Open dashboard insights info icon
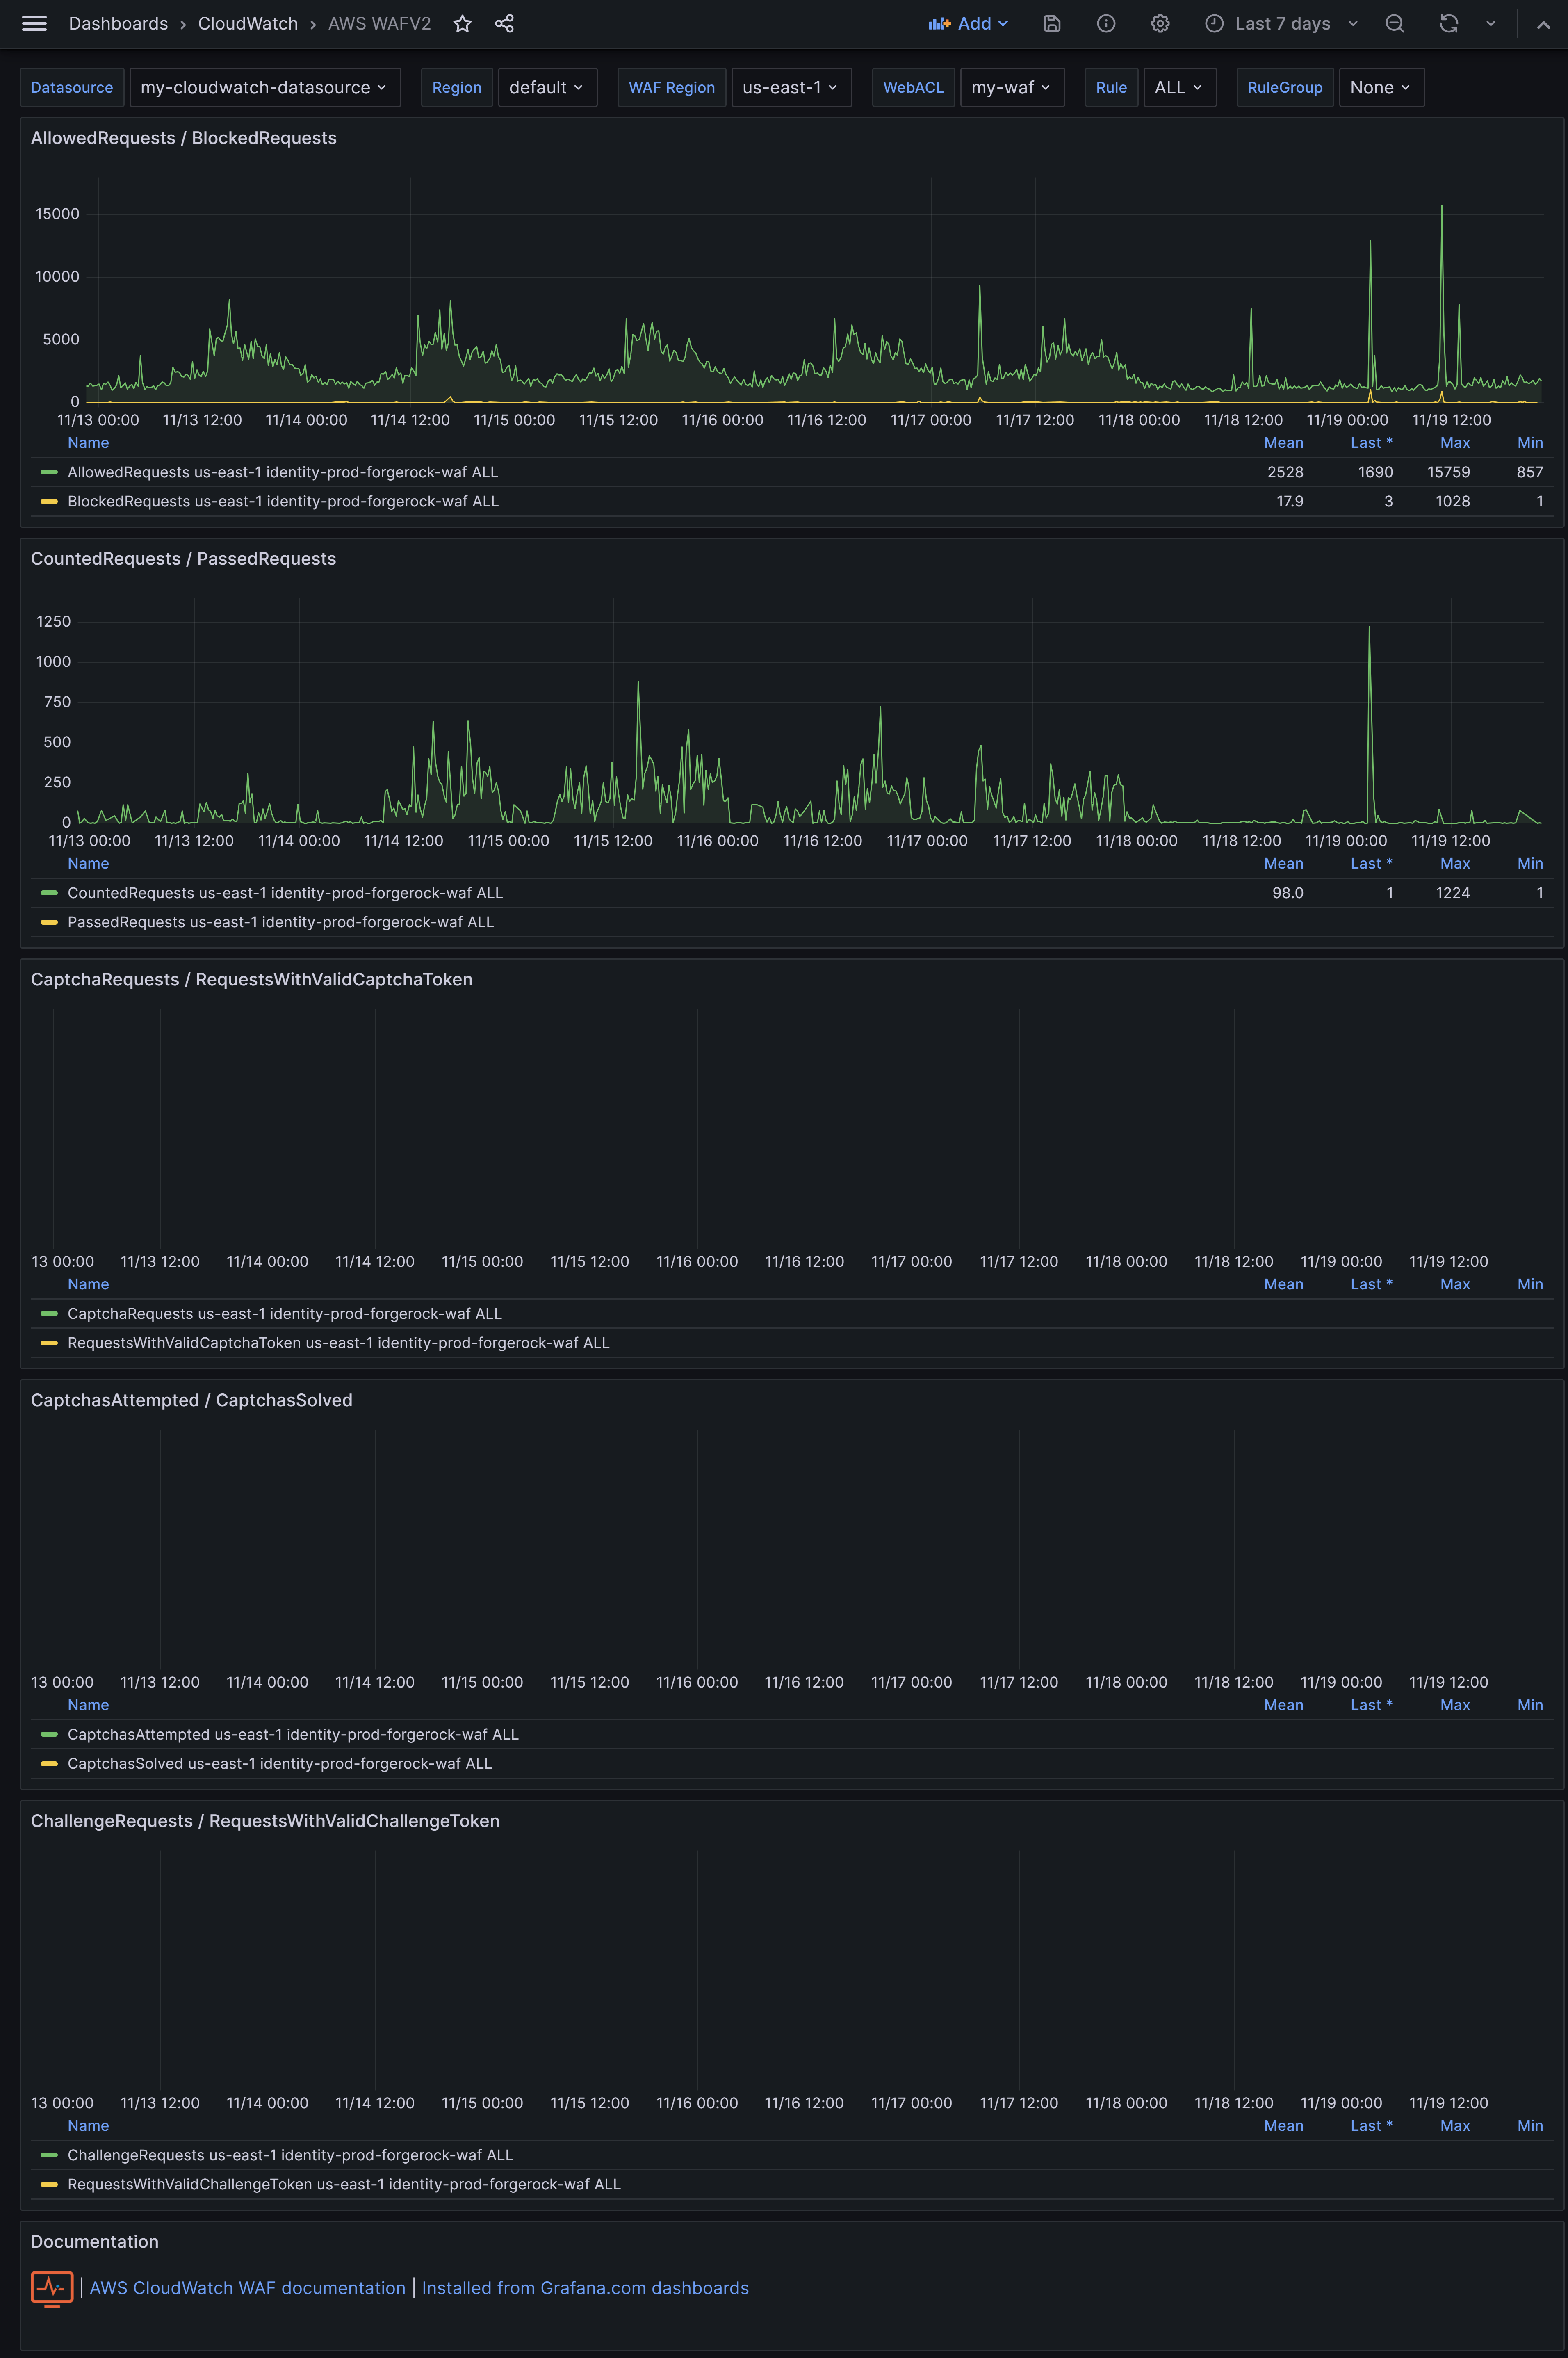This screenshot has width=1568, height=2358. pos(1105,23)
